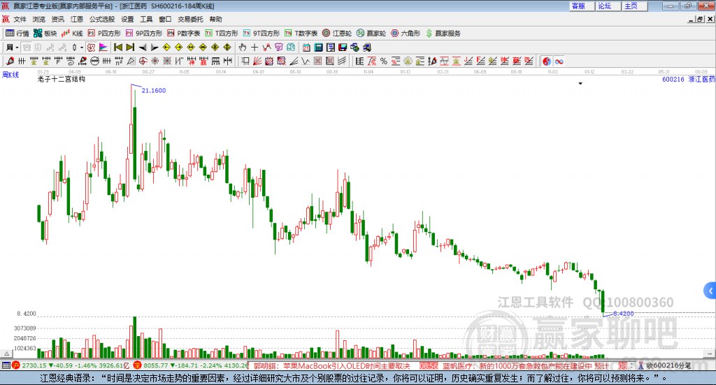Open the T四方形 time square
This screenshot has height=385, width=716.
click(x=222, y=34)
